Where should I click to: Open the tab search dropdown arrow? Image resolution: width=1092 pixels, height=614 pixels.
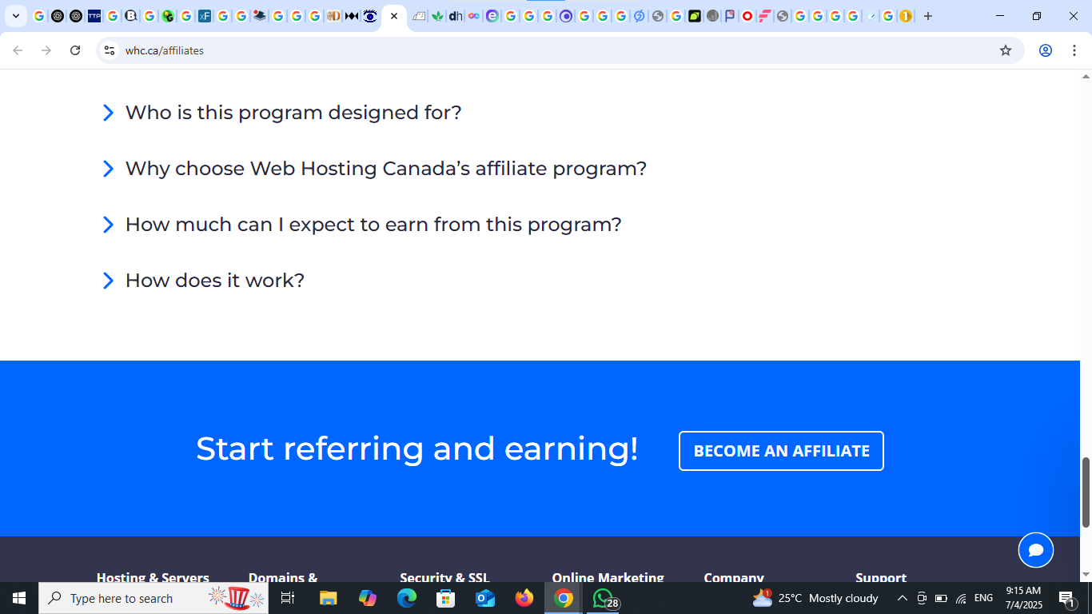click(15, 16)
